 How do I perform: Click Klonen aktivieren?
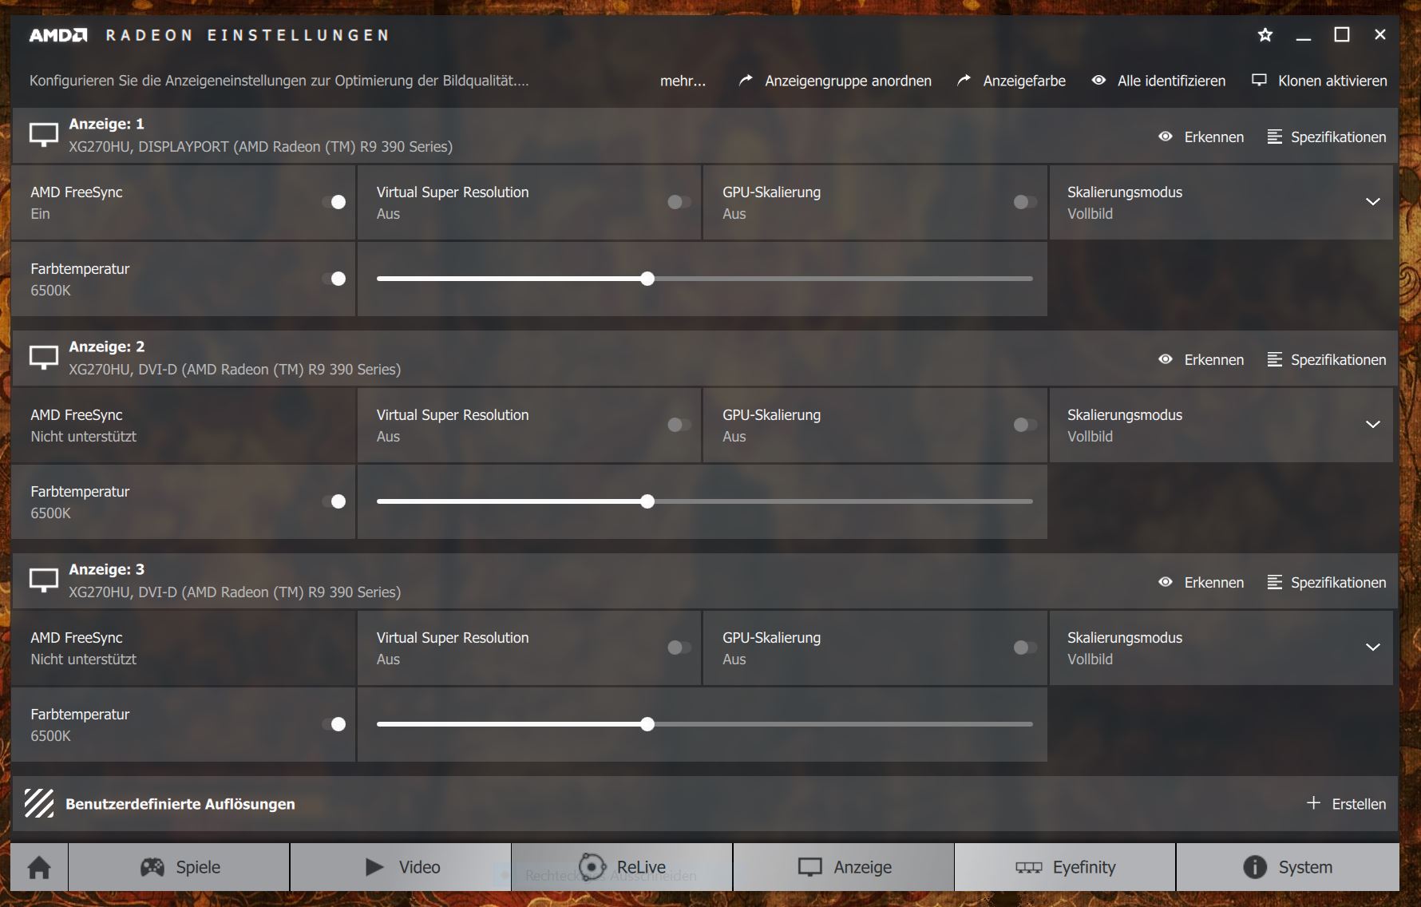1332,81
